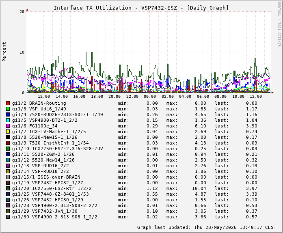Click the blue swatch for gi1/4 7520-RUD26
The width and height of the screenshot is (283, 233).
click(x=8, y=114)
